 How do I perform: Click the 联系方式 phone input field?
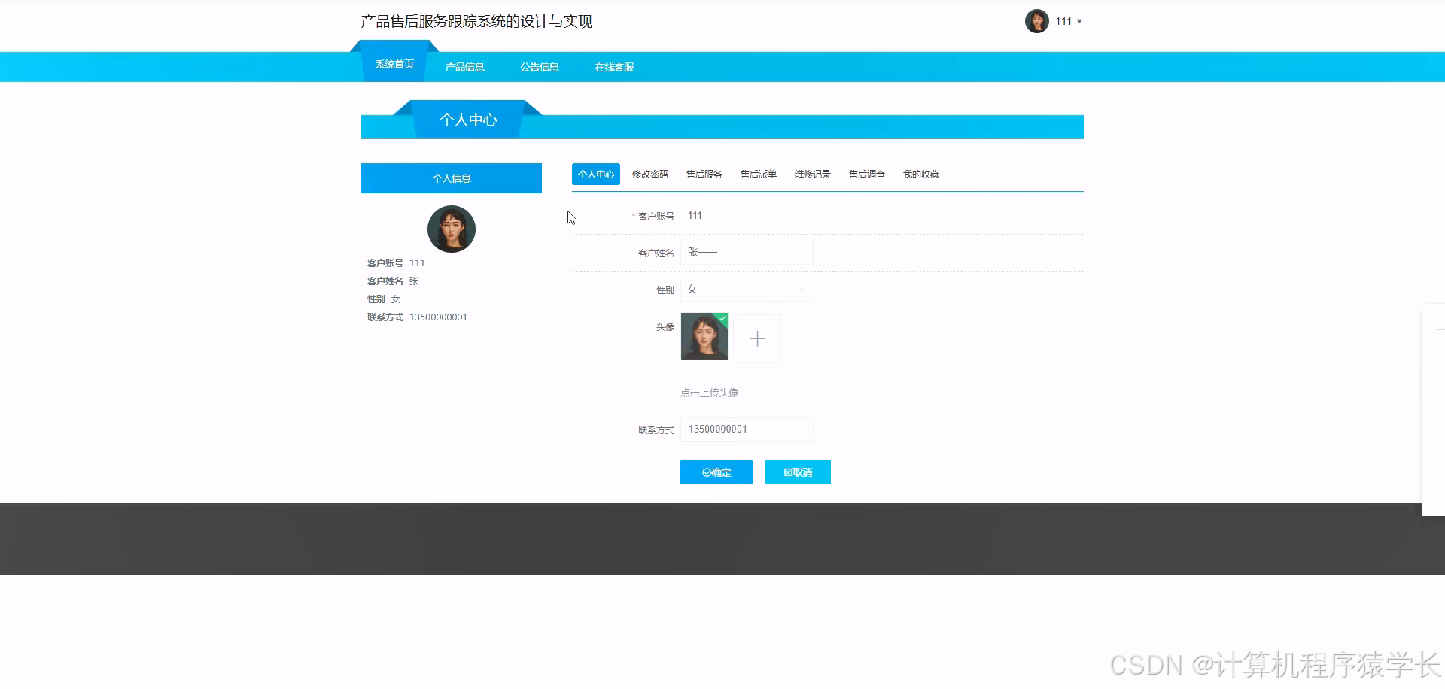coord(747,429)
